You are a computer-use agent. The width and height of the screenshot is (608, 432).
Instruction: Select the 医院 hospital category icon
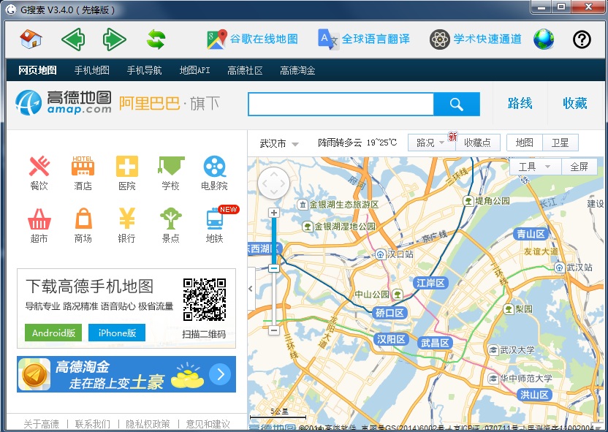pos(126,173)
